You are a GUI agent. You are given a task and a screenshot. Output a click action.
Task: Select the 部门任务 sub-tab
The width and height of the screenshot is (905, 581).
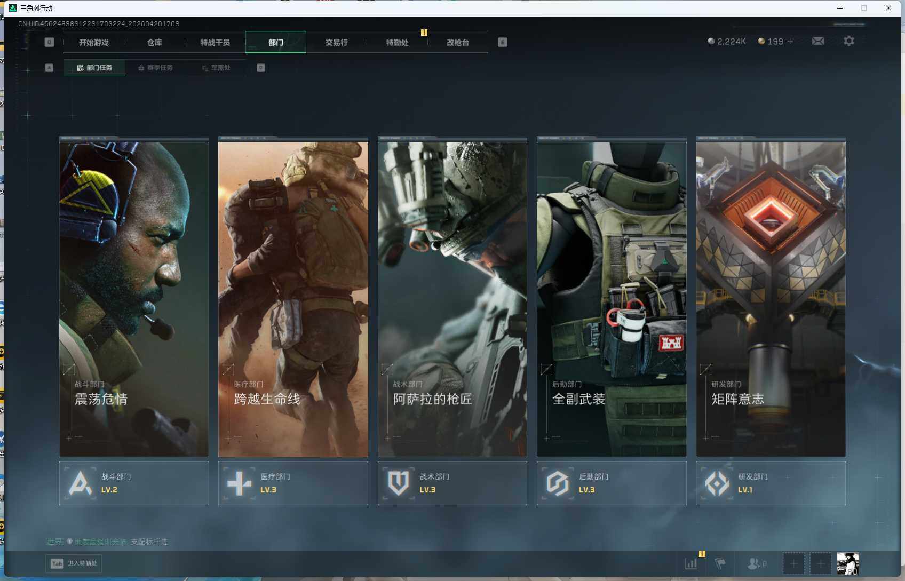[x=94, y=68]
